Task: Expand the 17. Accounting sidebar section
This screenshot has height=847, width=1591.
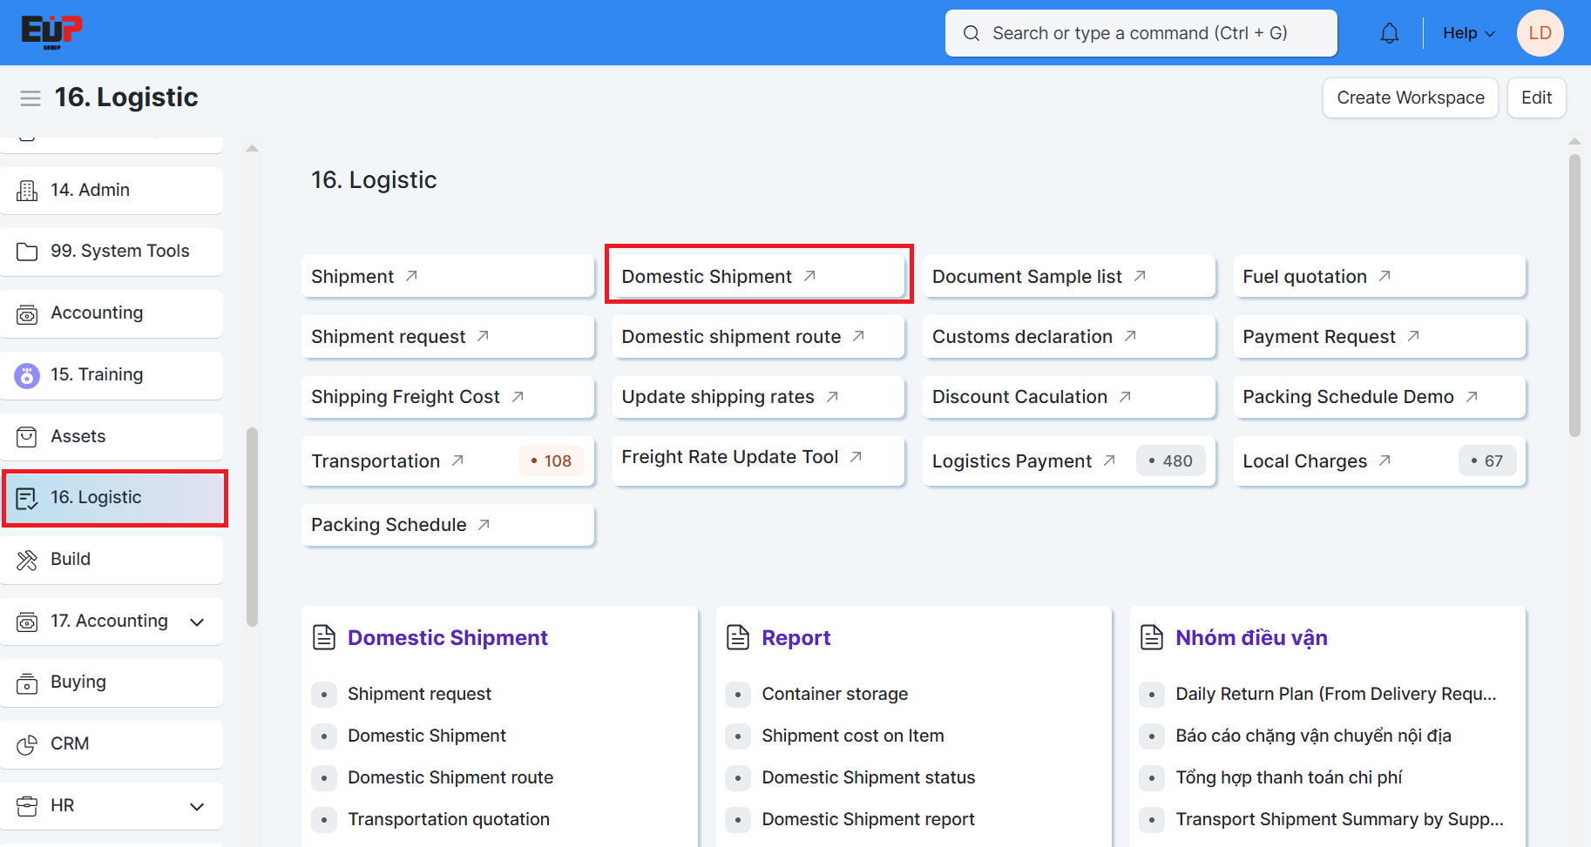Action: pos(197,622)
